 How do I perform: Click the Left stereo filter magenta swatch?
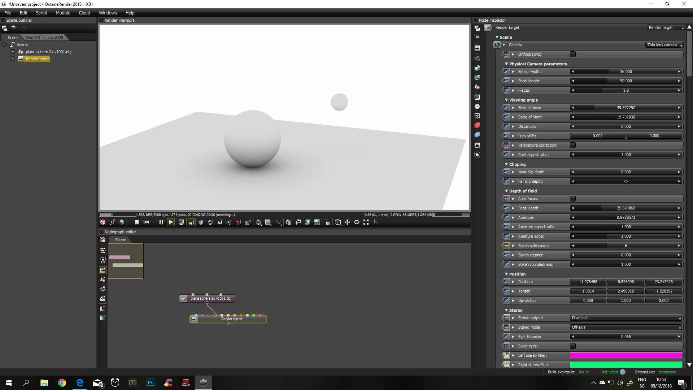click(x=626, y=355)
